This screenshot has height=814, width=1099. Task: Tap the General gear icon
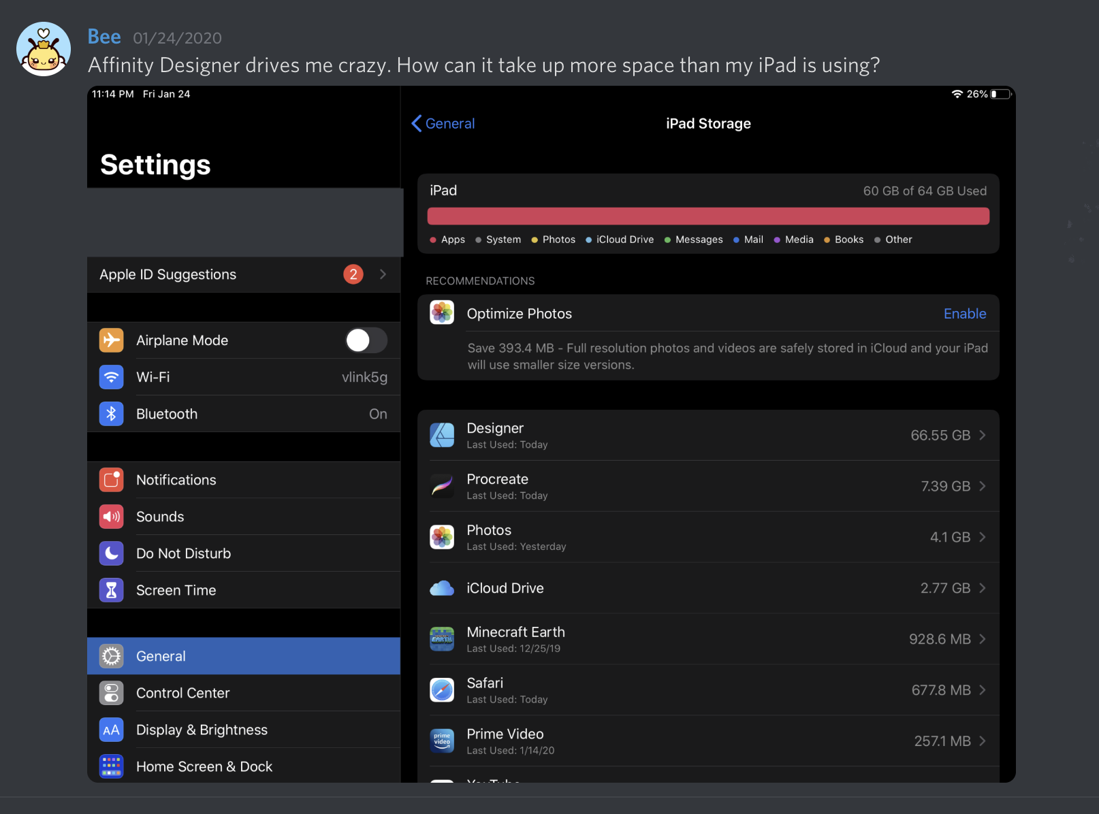coord(112,656)
